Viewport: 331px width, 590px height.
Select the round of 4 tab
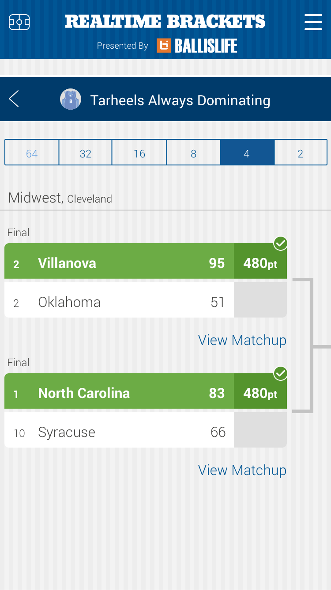247,153
